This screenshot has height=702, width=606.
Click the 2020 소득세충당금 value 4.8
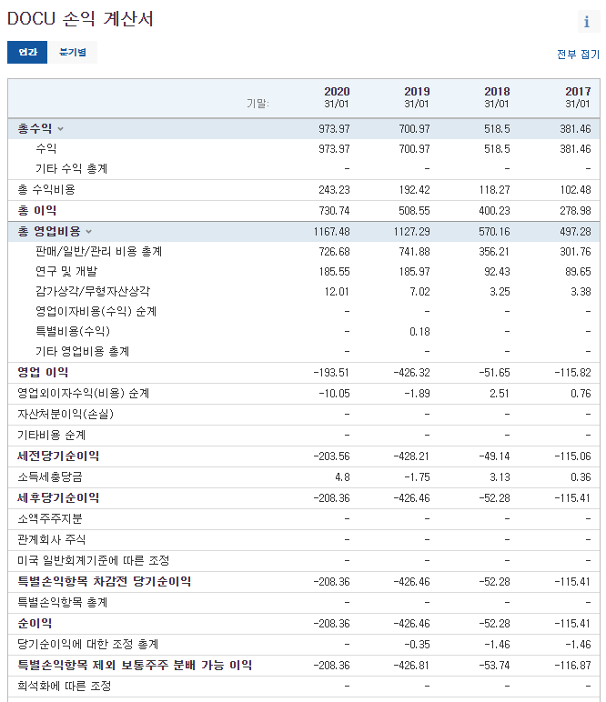(343, 477)
